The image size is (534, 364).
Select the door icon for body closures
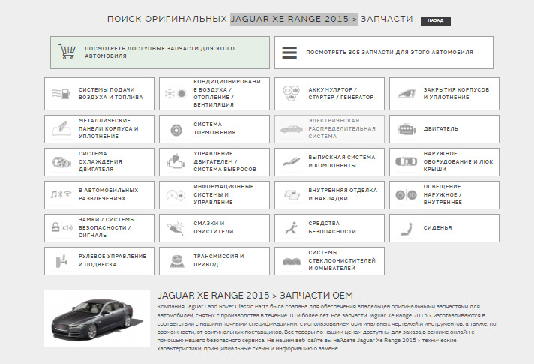pos(406,93)
